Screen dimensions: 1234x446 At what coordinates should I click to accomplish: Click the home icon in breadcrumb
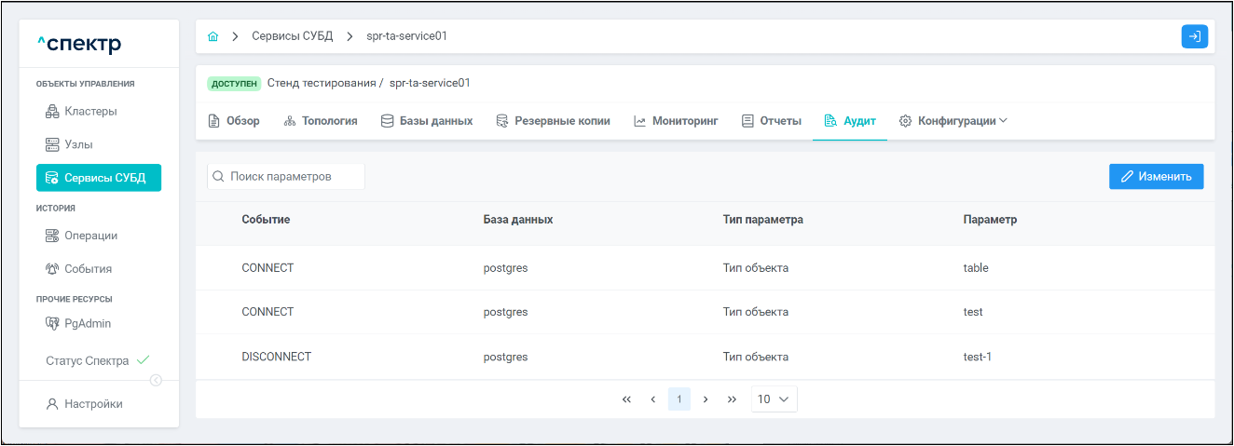click(x=213, y=36)
